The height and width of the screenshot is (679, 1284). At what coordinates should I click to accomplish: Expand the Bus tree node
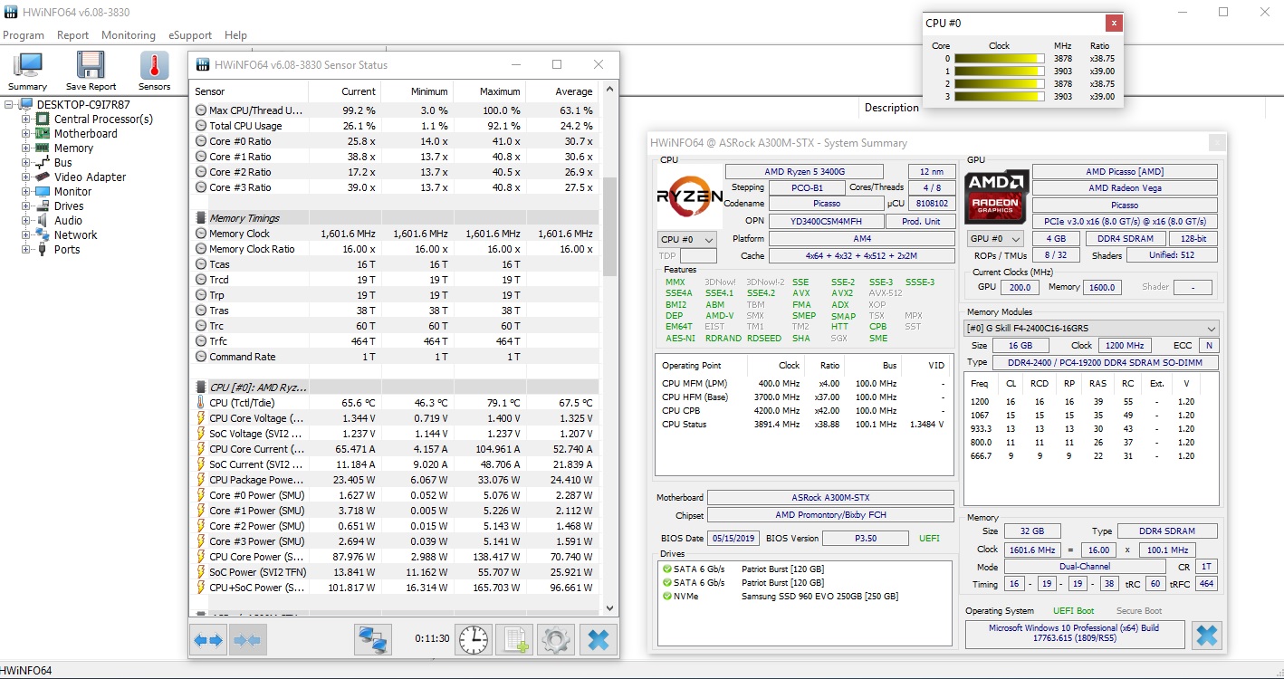coord(26,162)
